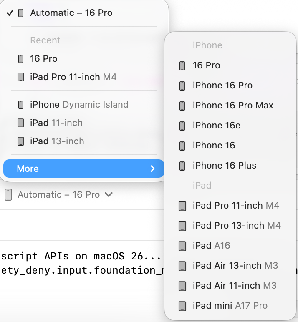The image size is (298, 322).
Task: Select the checked Automatic – 16 Pro option
Action: [71, 13]
